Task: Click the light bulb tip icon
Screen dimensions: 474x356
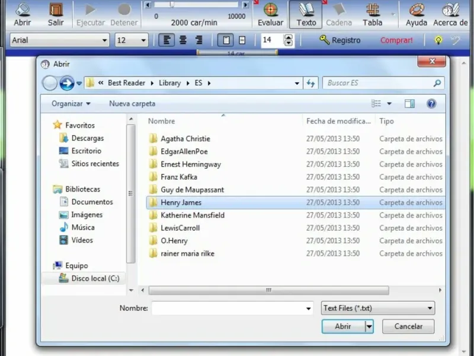Action: tap(438, 40)
